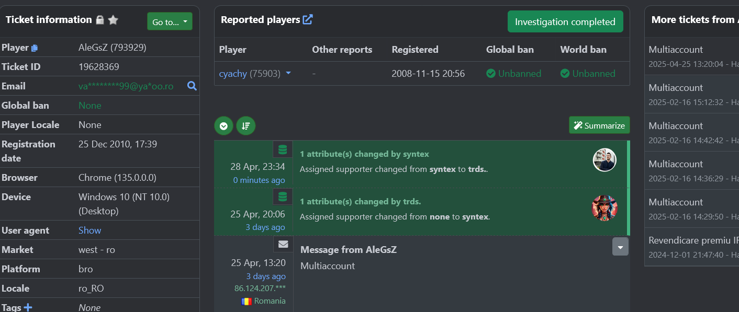
Task: Expand the cyachy player dropdown arrow
Action: 288,74
